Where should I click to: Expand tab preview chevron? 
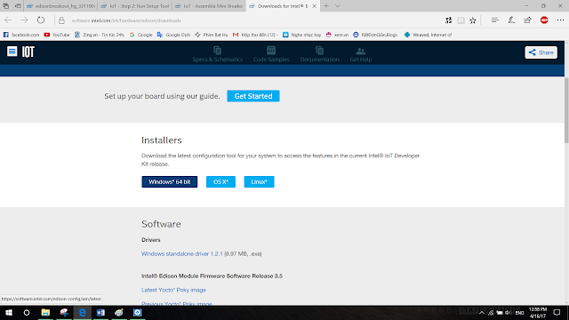click(338, 6)
